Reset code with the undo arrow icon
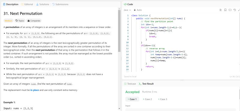The width and height of the screenshot is (240, 111). point(235,10)
